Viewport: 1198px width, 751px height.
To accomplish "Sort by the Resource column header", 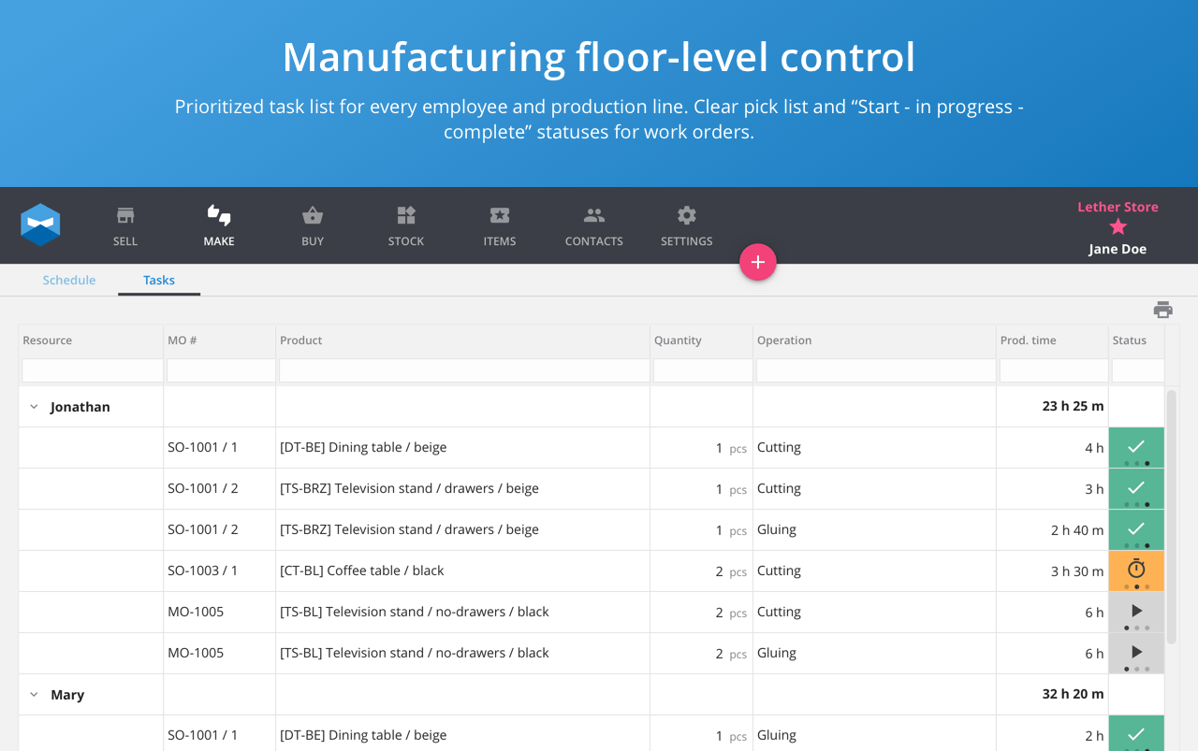I will click(48, 340).
